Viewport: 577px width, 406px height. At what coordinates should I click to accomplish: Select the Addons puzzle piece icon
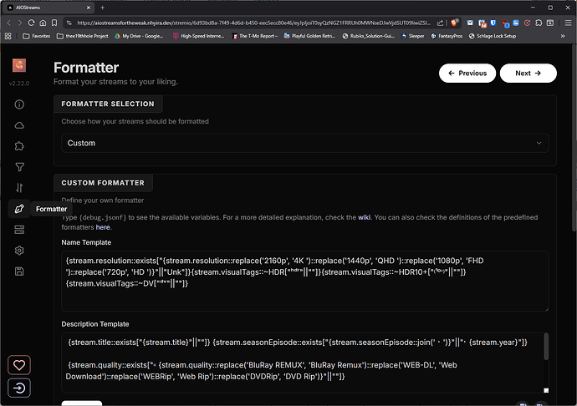coord(19,146)
